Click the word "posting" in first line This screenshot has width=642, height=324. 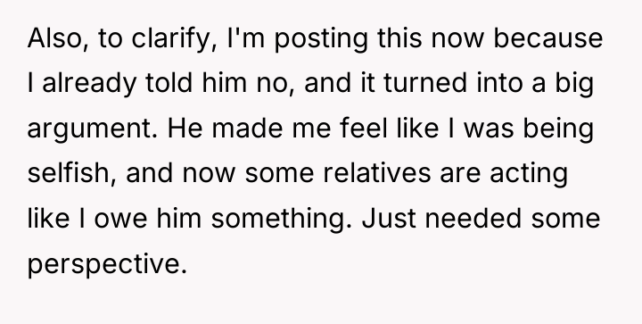coord(321,40)
